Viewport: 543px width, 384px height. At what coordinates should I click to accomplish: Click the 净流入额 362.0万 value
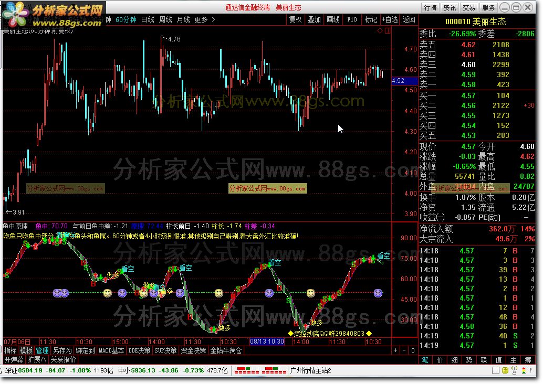(503, 229)
